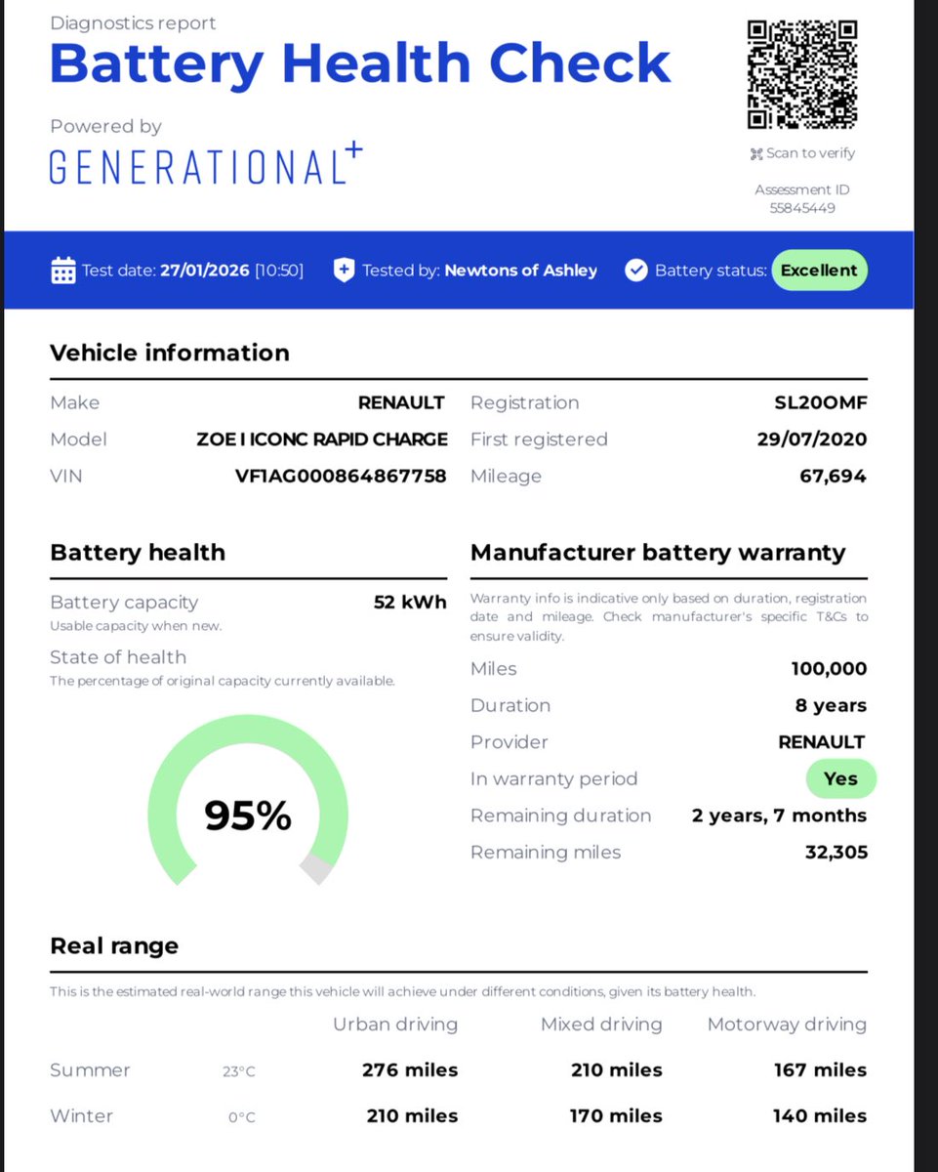Viewport: 938px width, 1172px height.
Task: Click Newtons of Ashley tester name
Action: pyautogui.click(x=520, y=271)
